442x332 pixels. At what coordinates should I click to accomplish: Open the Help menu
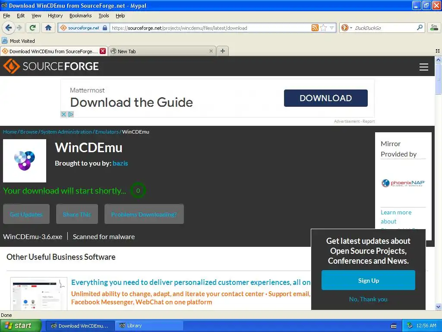coord(120,16)
